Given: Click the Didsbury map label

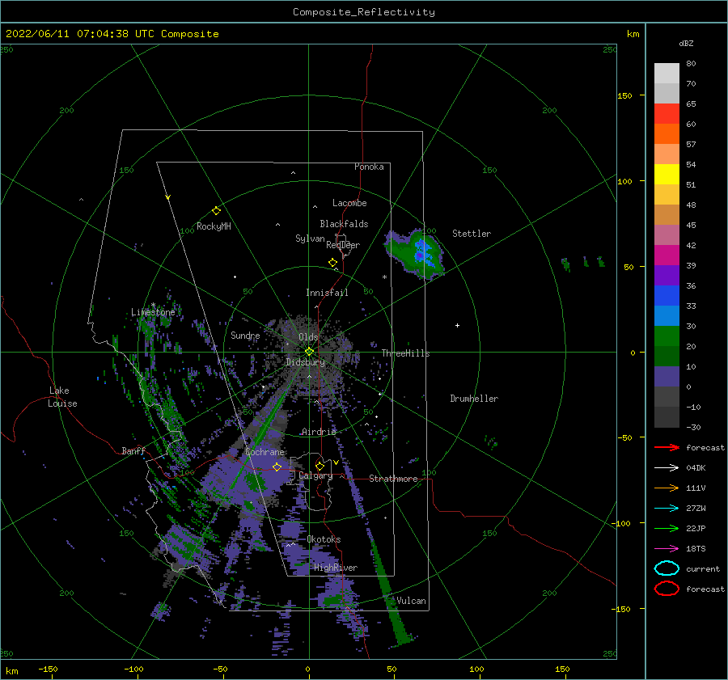Looking at the screenshot, I should [x=305, y=362].
